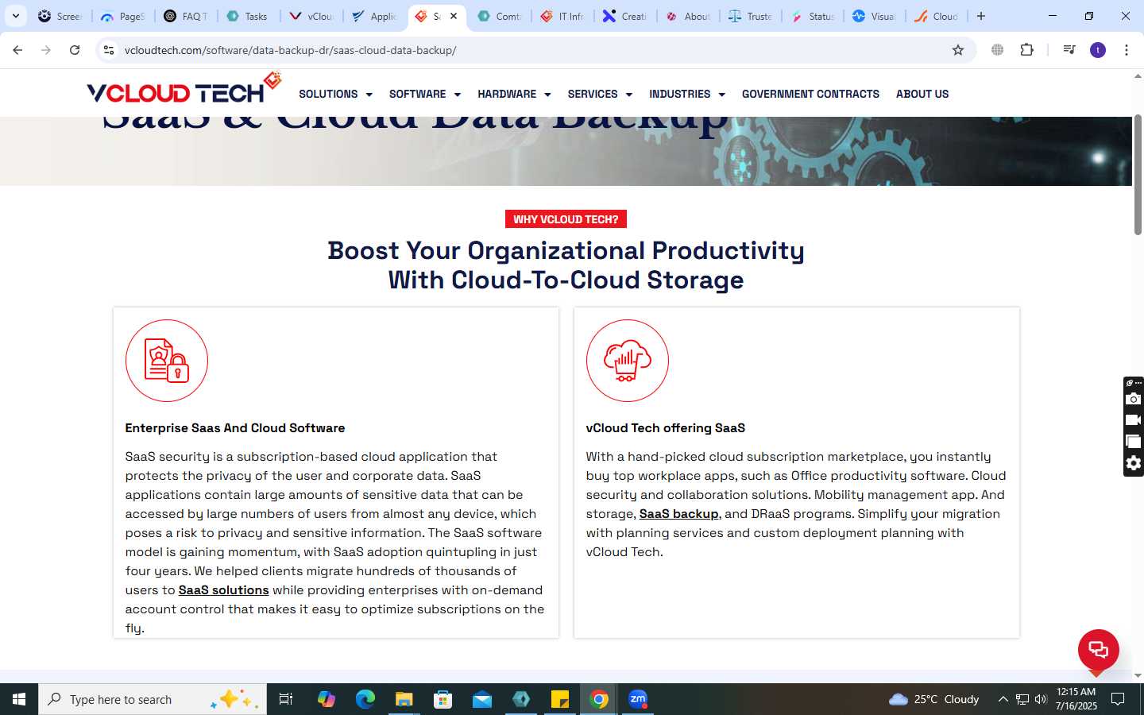Open GOVERNMENT CONTRACTS page
The image size is (1144, 715).
point(810,94)
